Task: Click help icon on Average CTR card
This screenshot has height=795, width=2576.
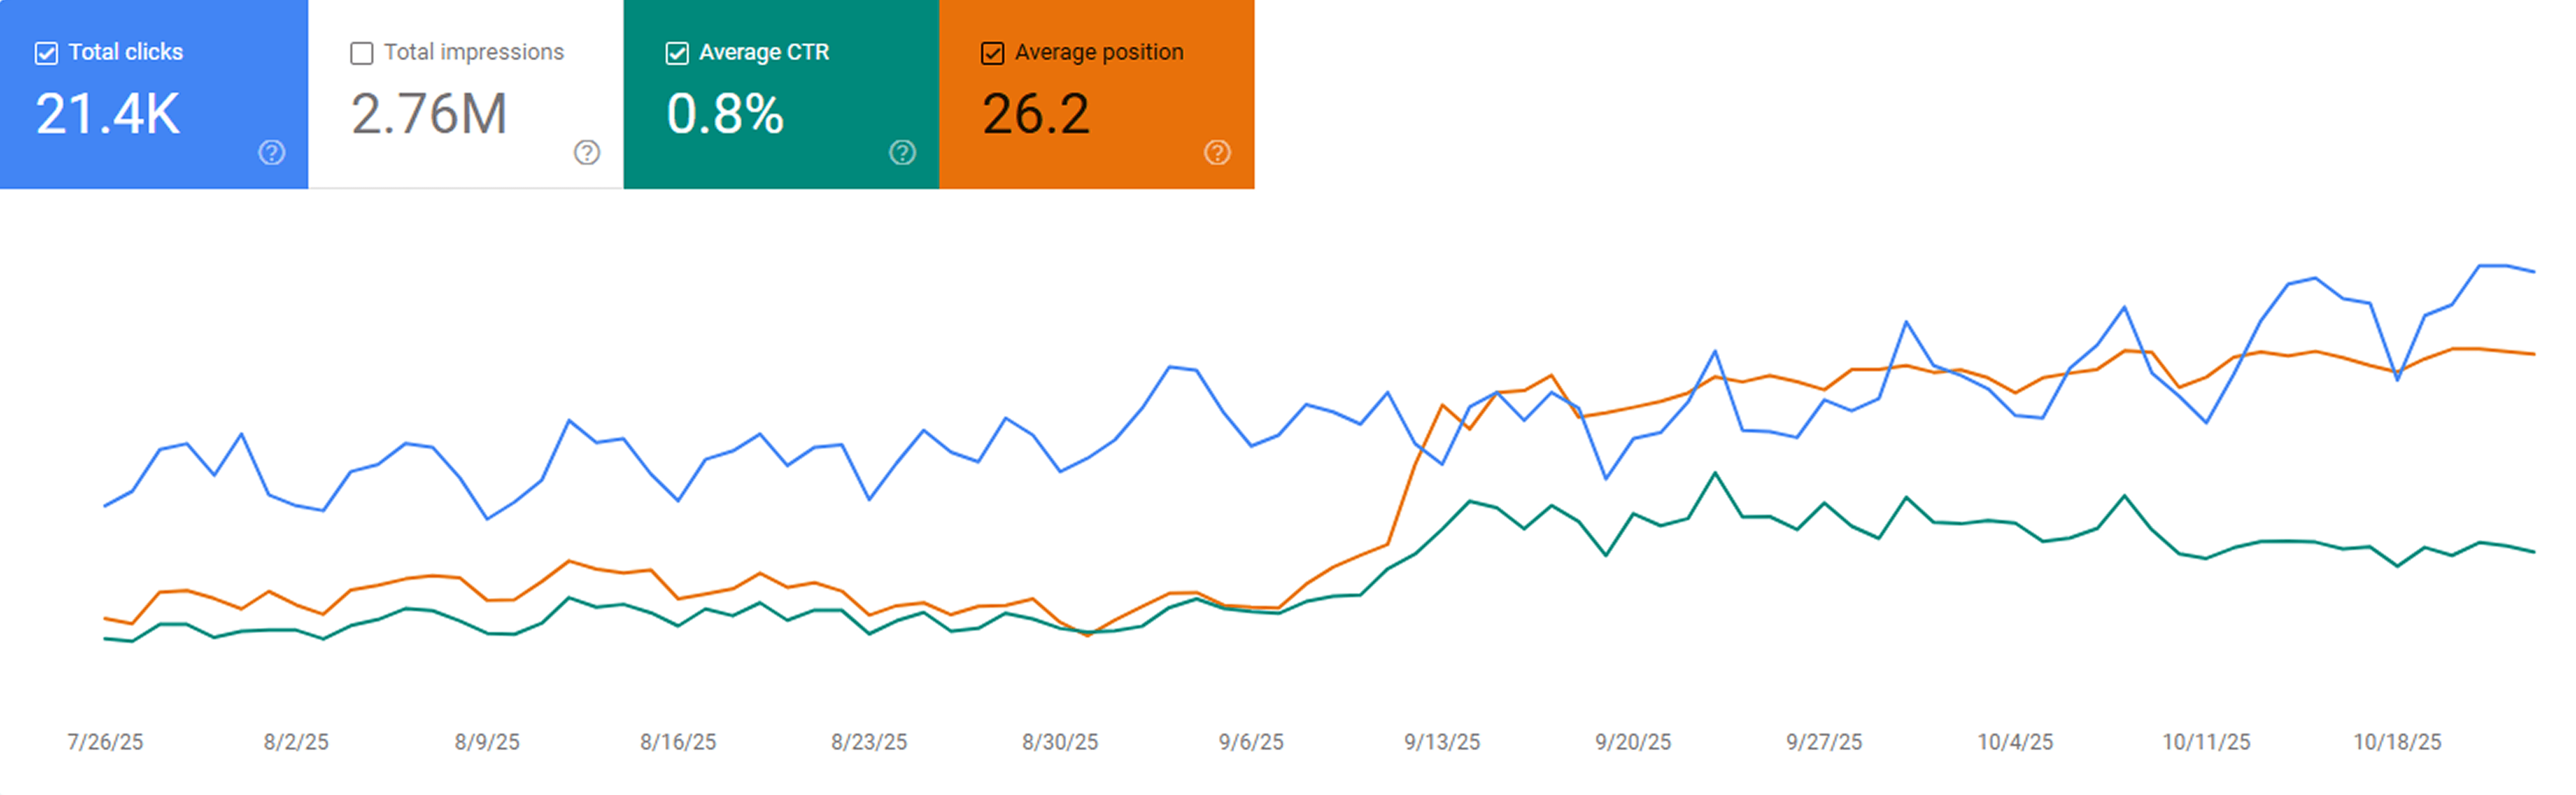Action: tap(902, 152)
